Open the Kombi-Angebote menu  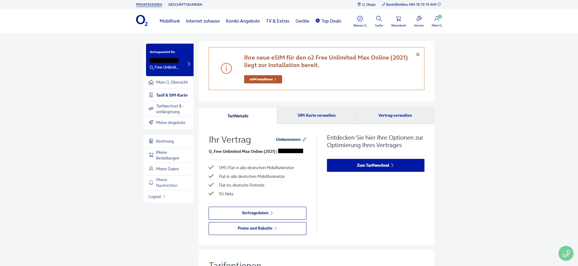(x=243, y=21)
